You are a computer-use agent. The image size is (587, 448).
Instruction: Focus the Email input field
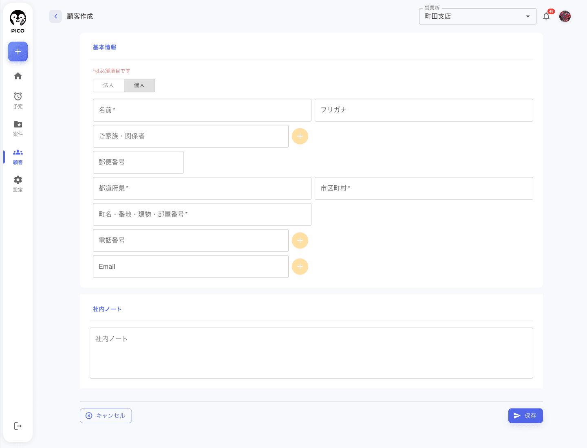point(191,266)
